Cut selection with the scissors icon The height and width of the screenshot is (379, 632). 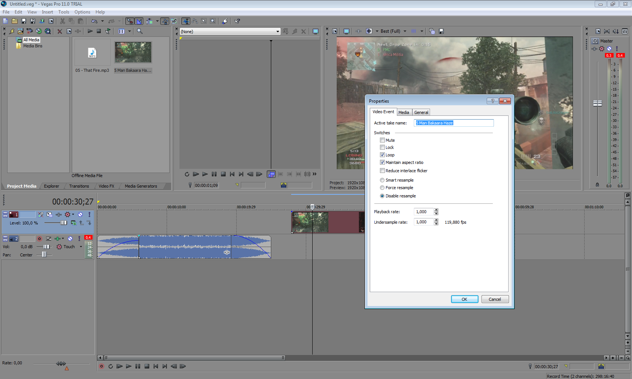[x=62, y=21]
